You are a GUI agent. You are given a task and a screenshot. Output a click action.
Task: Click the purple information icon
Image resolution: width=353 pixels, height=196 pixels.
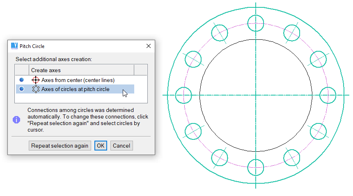point(16,119)
